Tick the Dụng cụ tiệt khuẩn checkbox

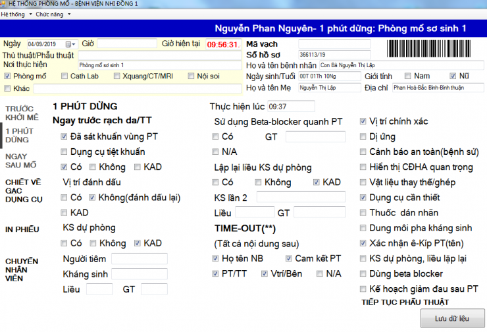(64, 152)
